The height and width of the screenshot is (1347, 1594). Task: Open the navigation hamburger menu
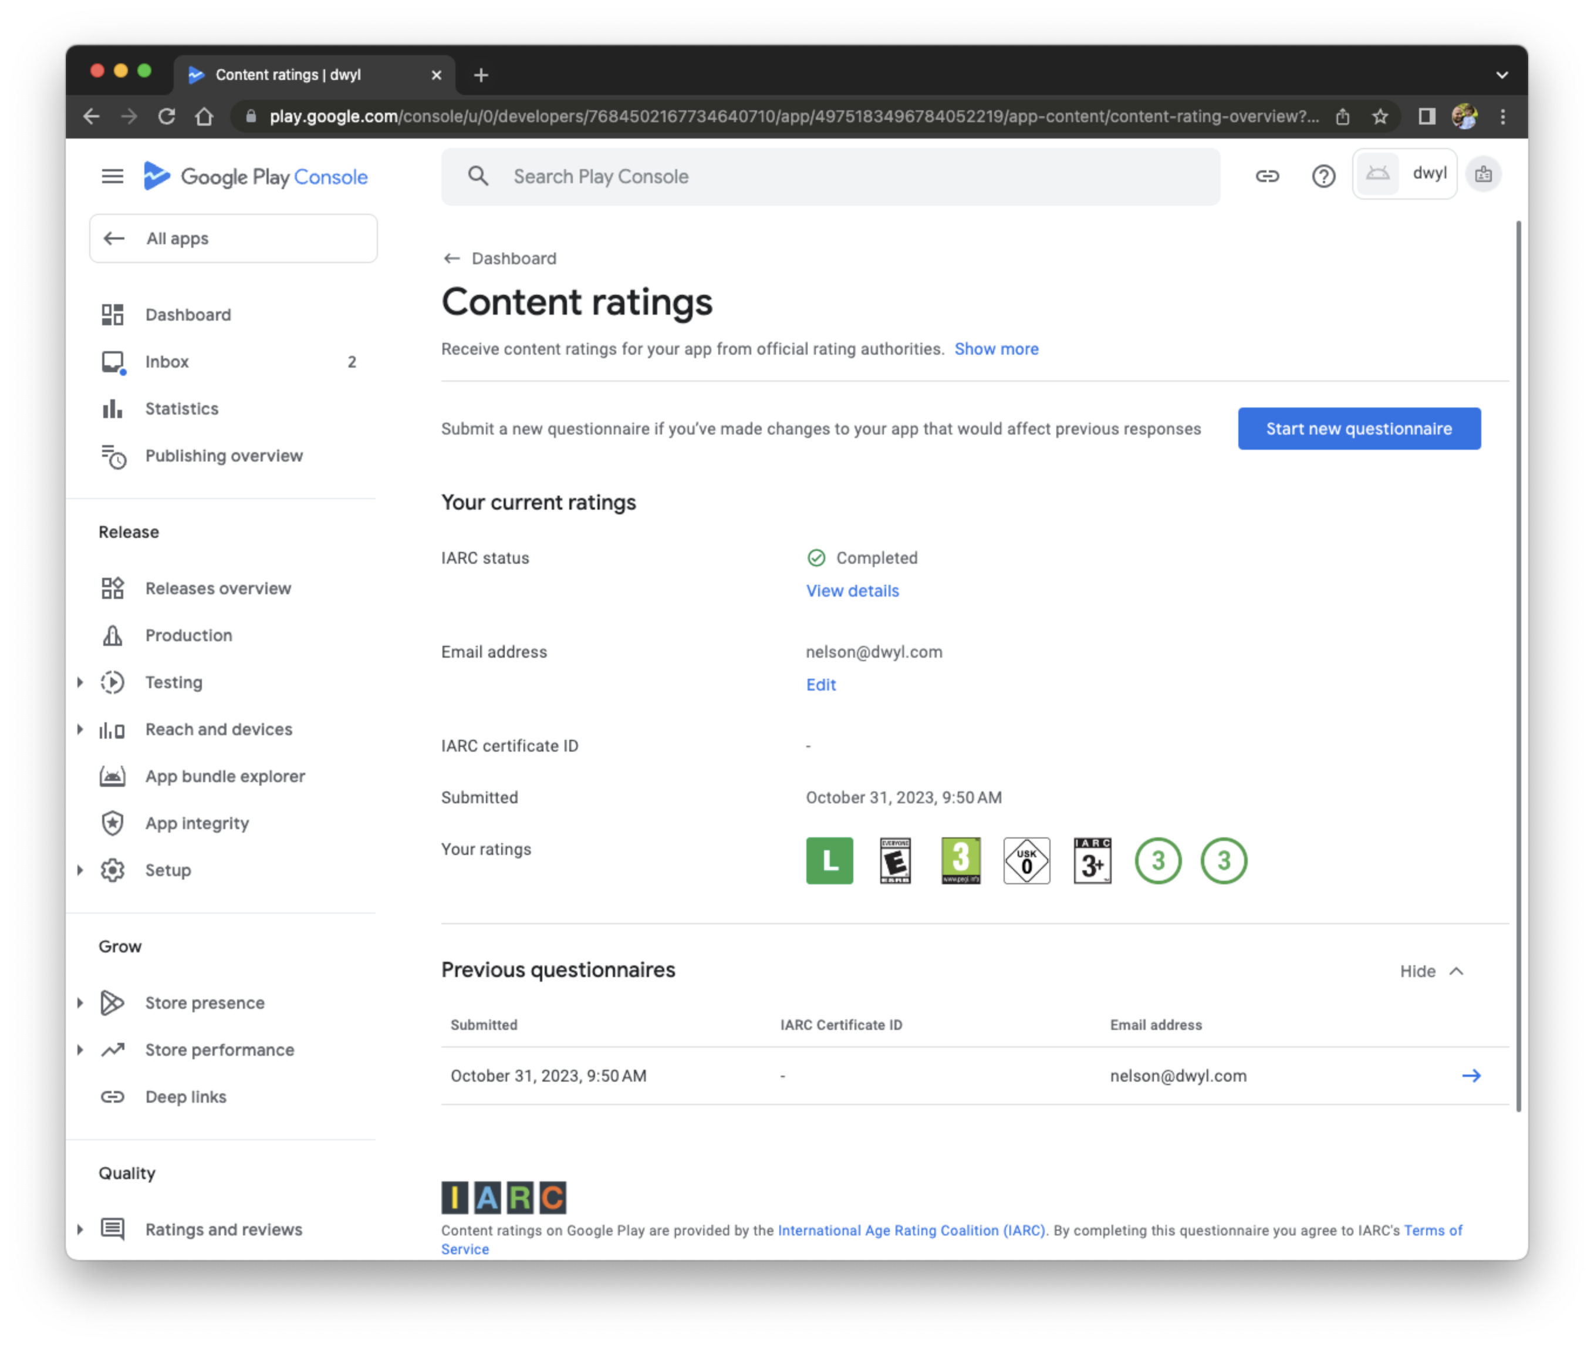coord(112,176)
